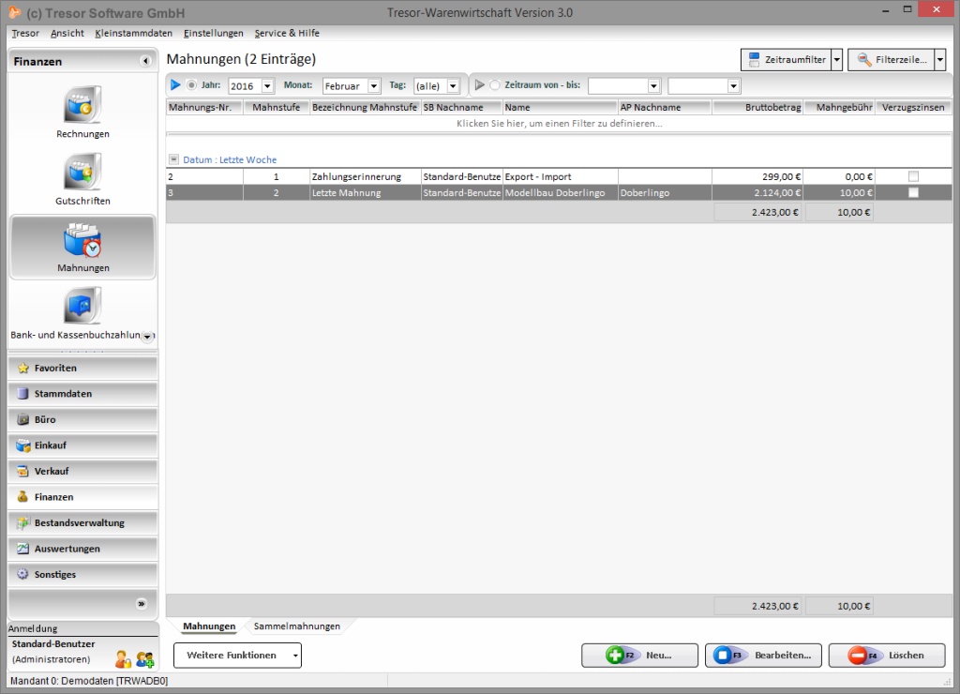Screen dimensions: 960x694
Task: Click the filter definition row in the table
Action: coord(559,123)
